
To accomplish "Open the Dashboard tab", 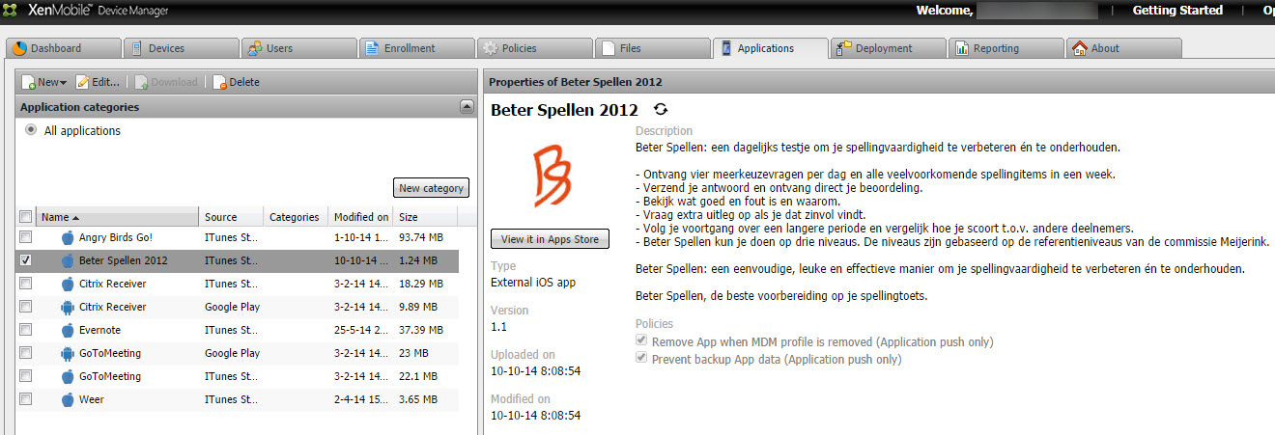I will tap(64, 48).
